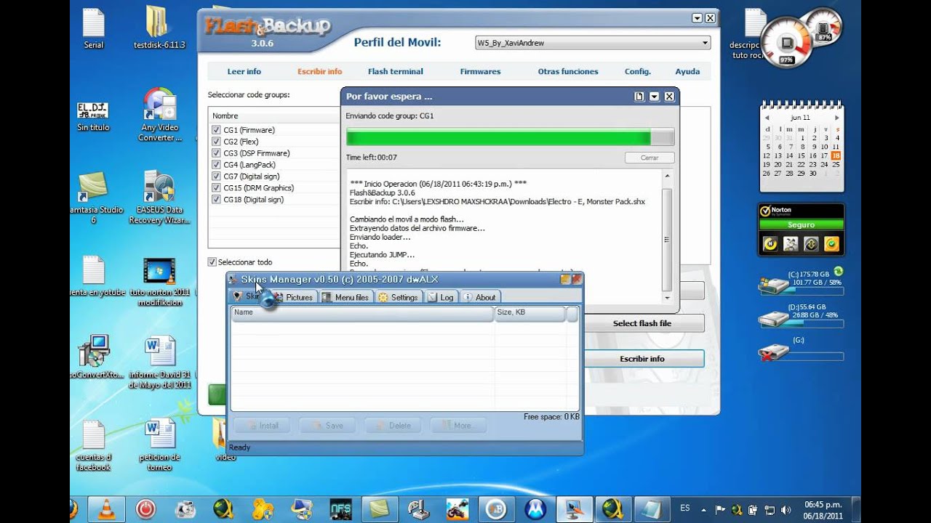Click the green CG1 sending progress bar
The width and height of the screenshot is (931, 523).
510,137
